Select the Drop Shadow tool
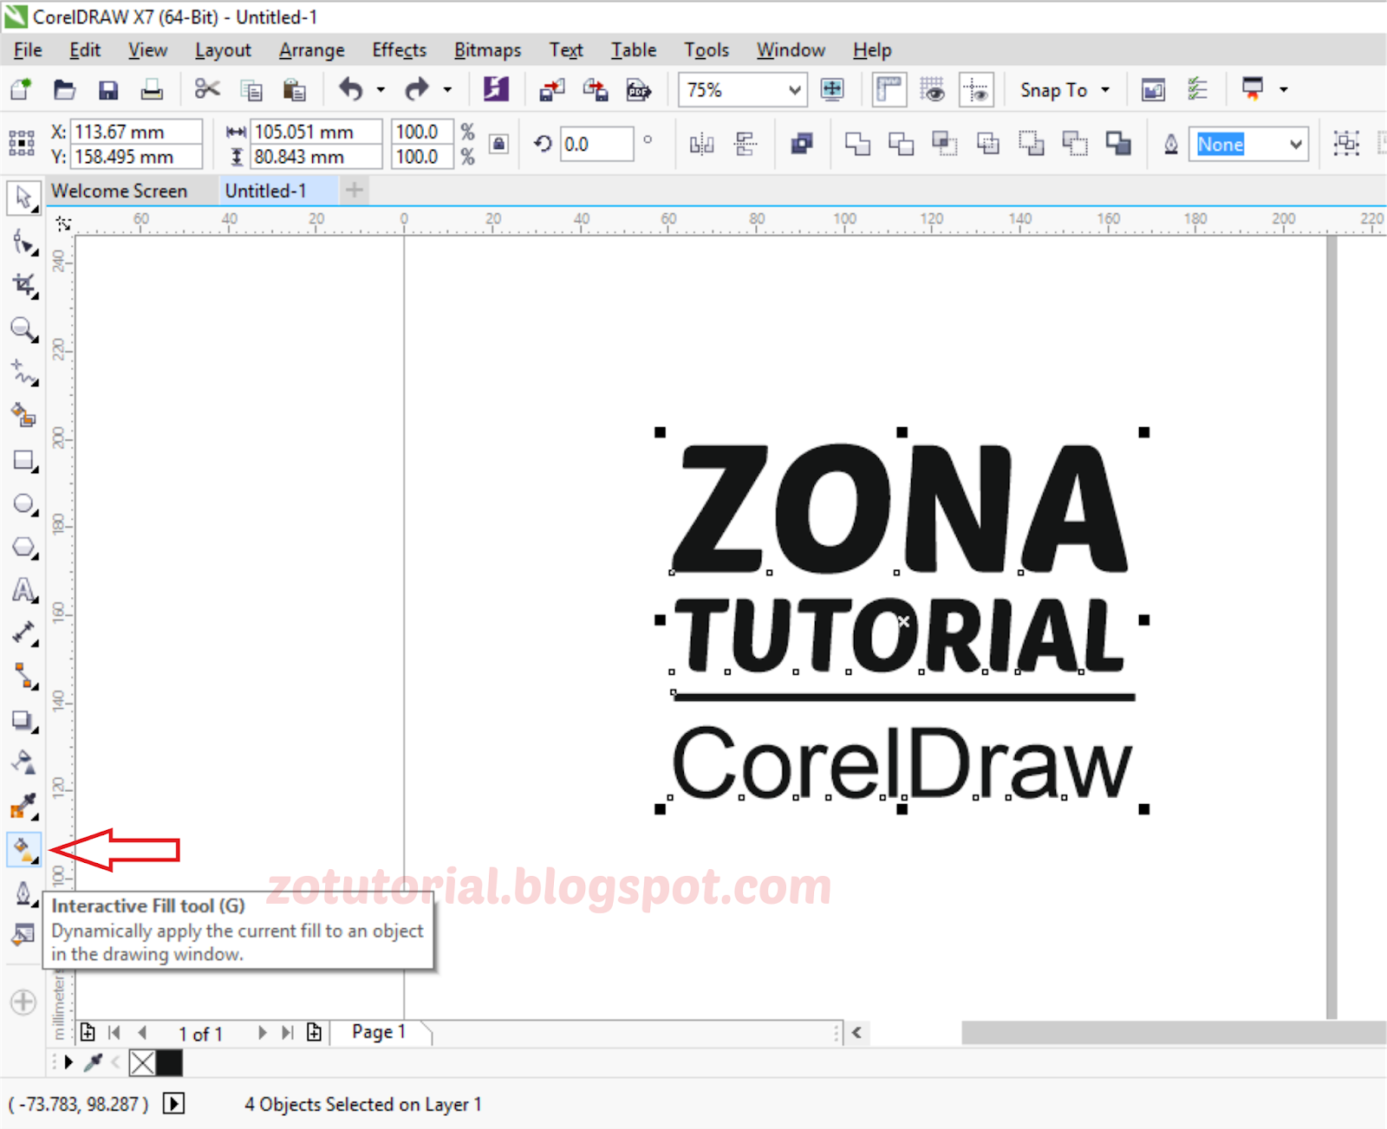 point(23,720)
